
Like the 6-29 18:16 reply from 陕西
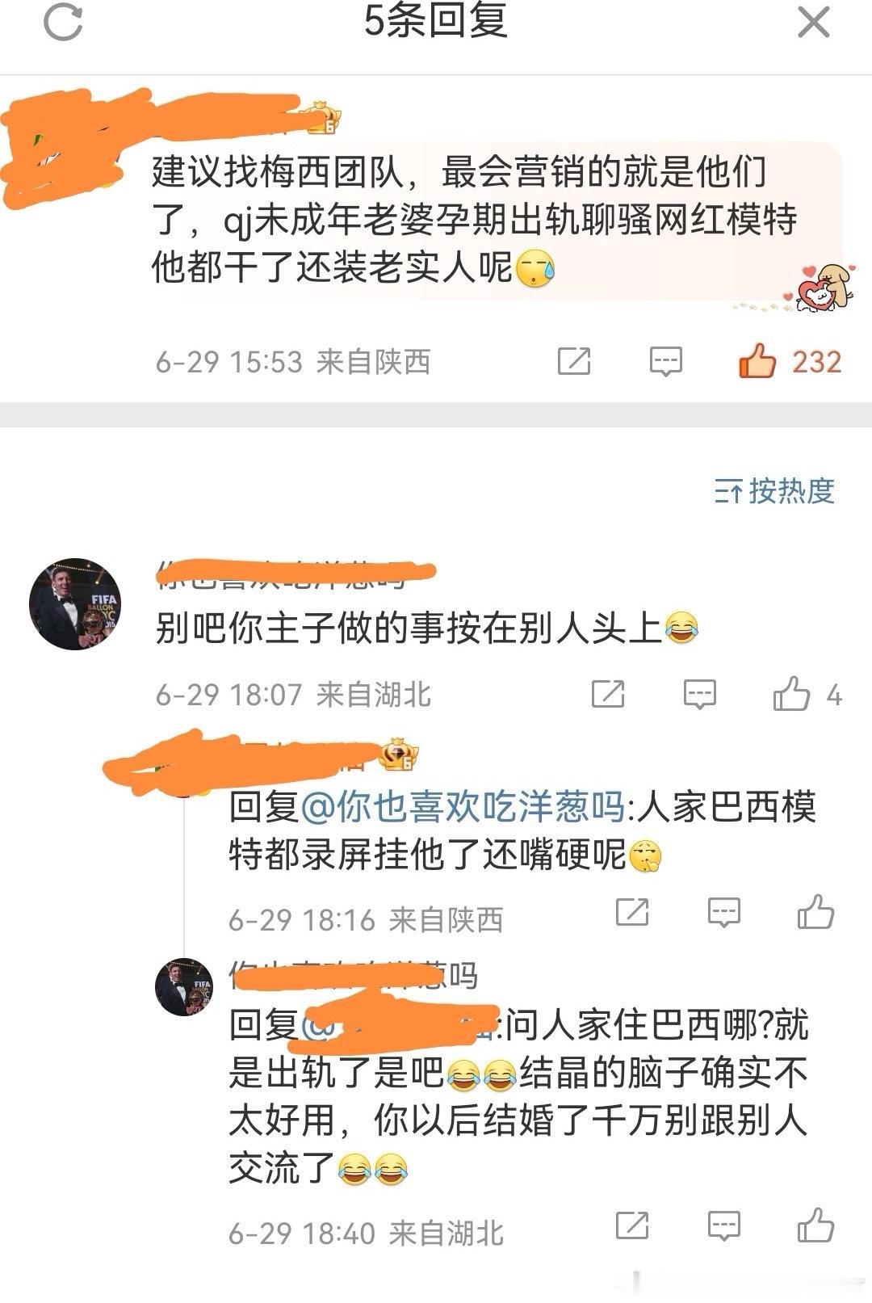(x=815, y=911)
